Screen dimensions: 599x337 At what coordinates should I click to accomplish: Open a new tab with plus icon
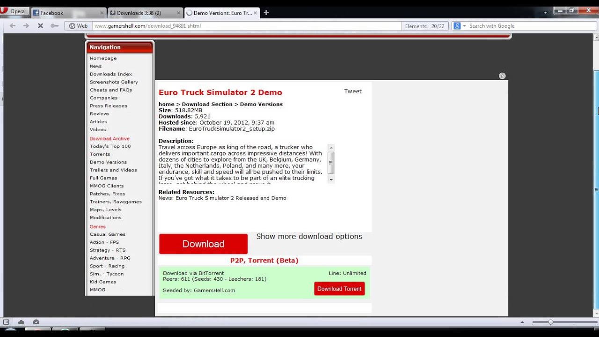[x=266, y=13]
